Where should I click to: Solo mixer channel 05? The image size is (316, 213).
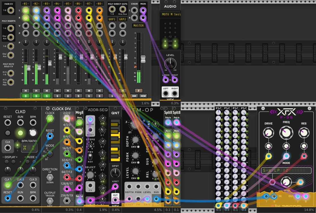point(68,96)
